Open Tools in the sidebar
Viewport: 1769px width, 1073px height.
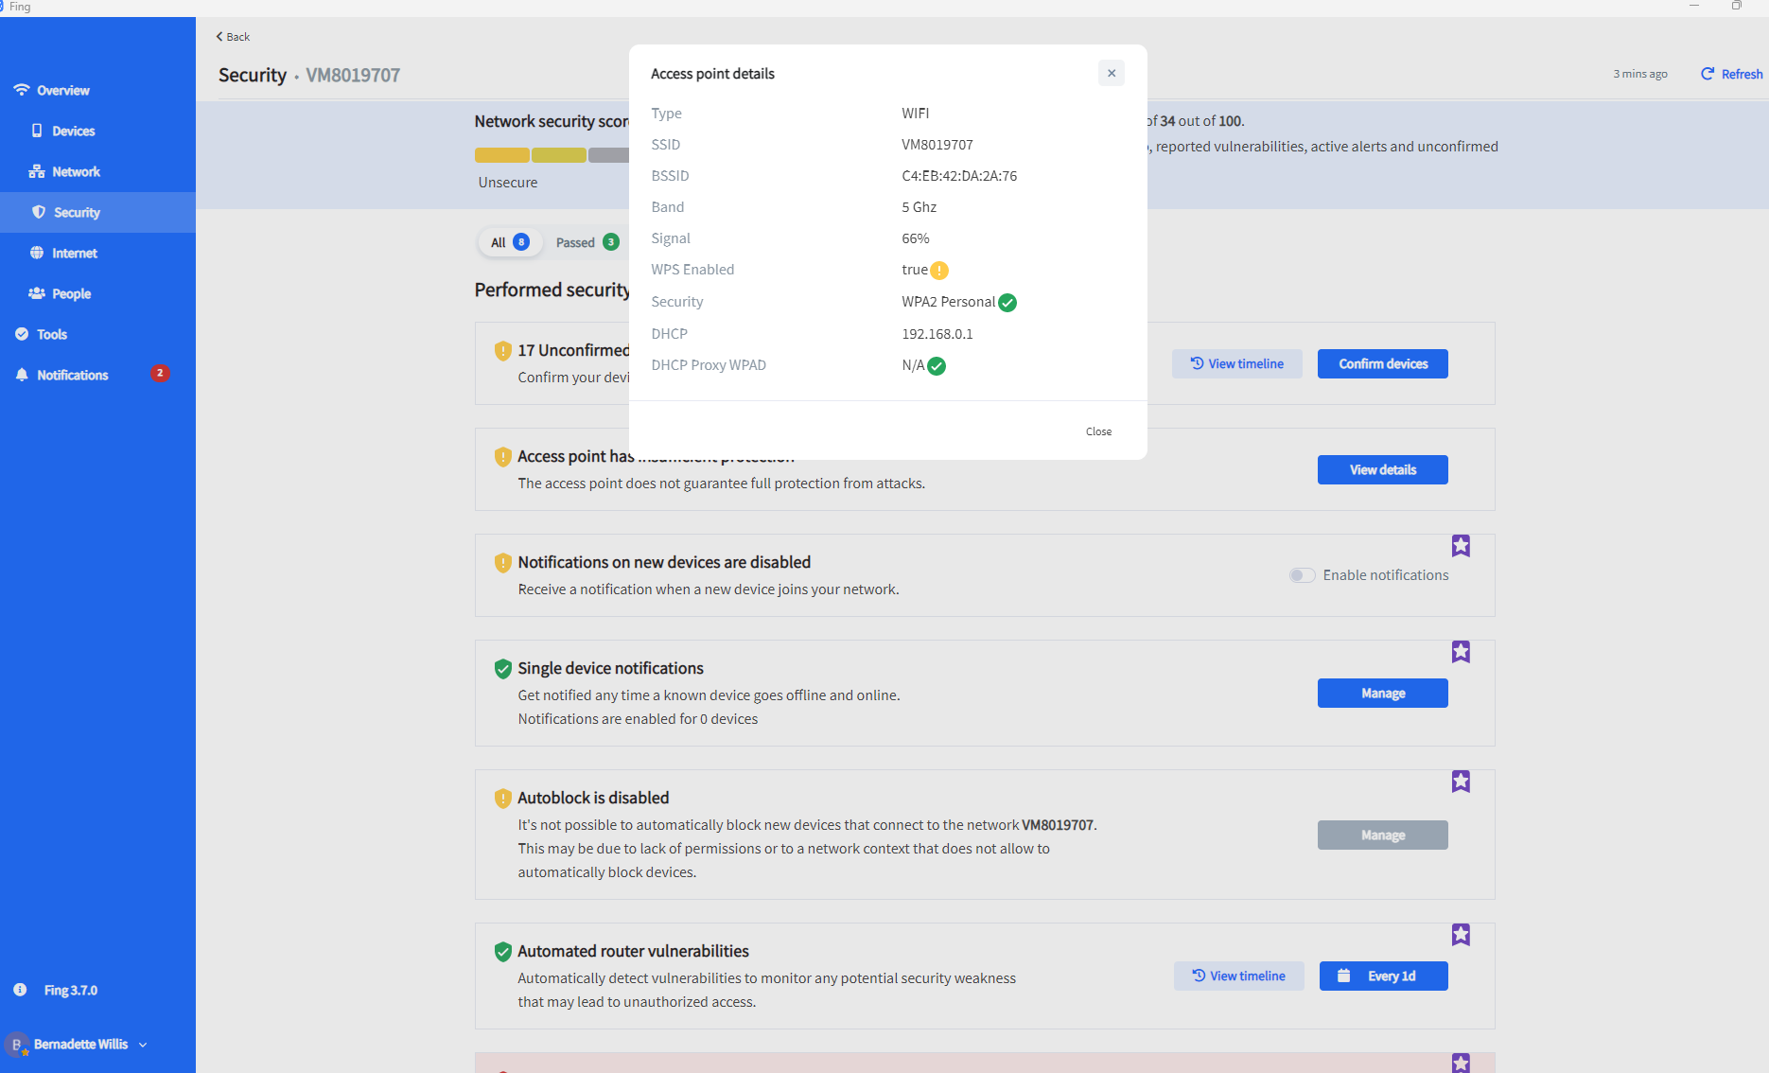tap(51, 335)
